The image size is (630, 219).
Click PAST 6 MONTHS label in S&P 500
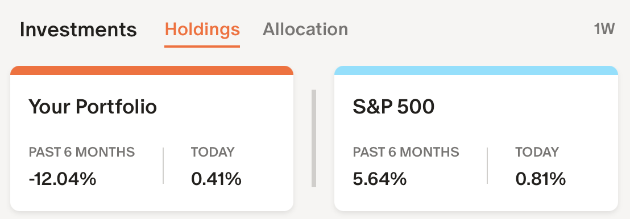coord(406,152)
